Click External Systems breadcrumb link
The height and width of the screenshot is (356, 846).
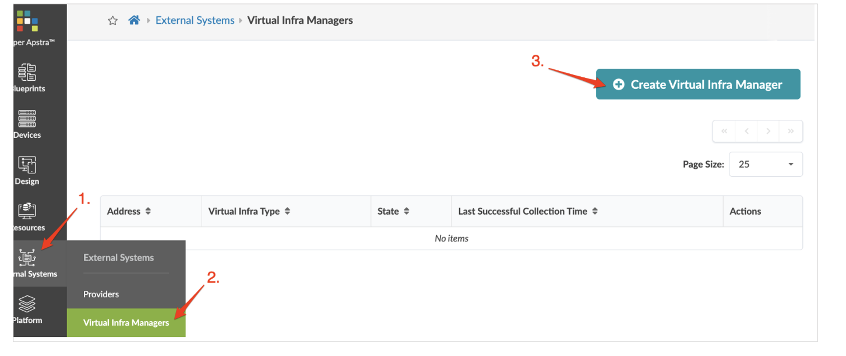[195, 20]
